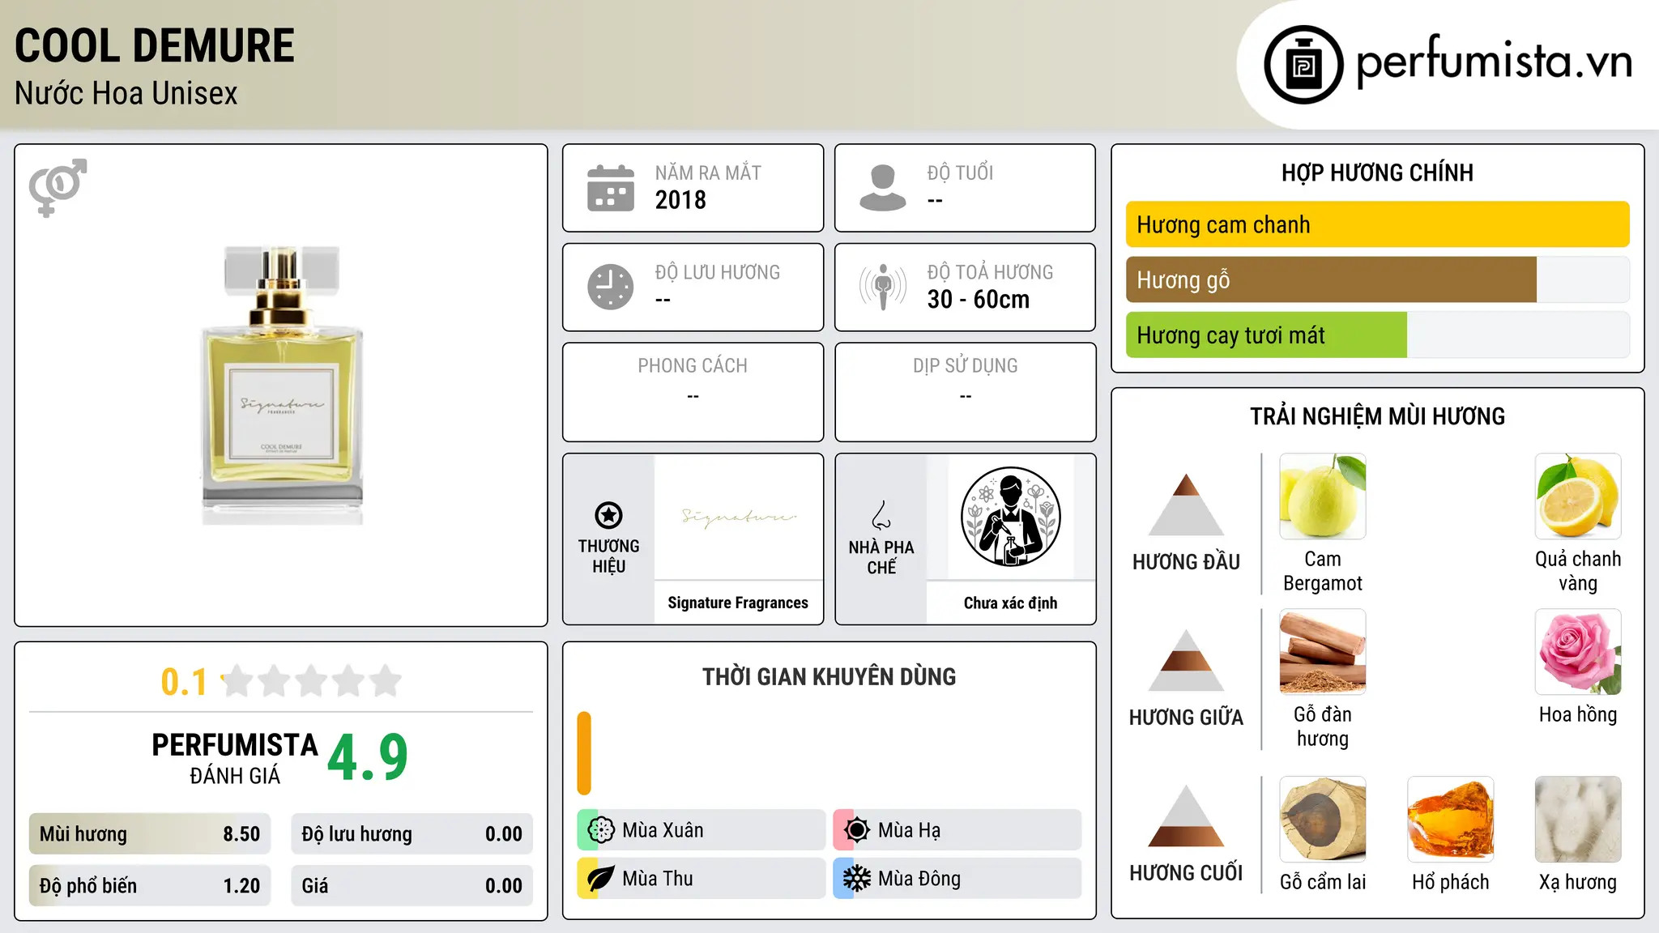This screenshot has height=933, width=1659.
Task: Click the top note pyramid icon (Hương đầu)
Action: click(1186, 505)
